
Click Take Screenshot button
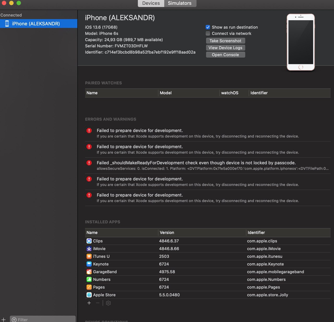click(225, 41)
